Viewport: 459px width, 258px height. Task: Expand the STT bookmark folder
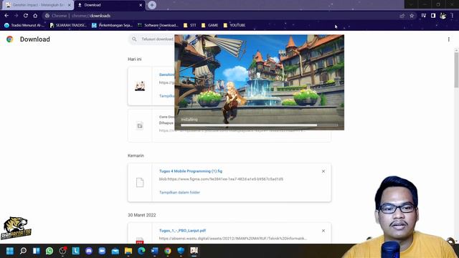[189, 26]
